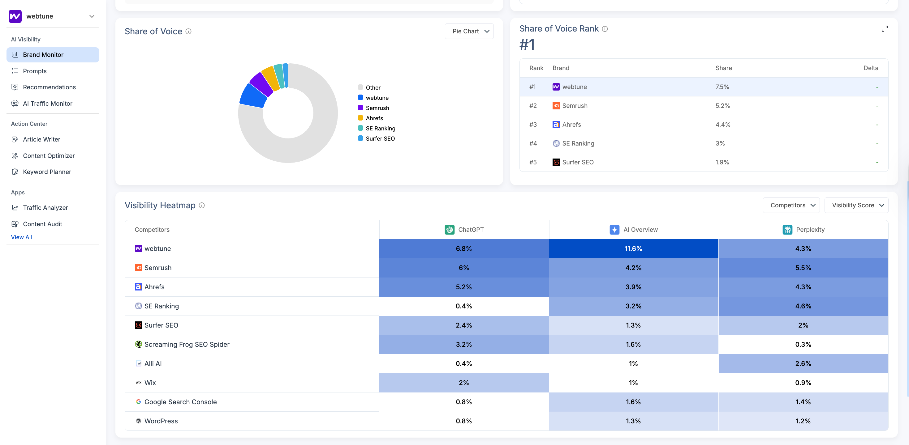Open the Traffic Analyzer app
909x445 pixels.
(x=45, y=208)
